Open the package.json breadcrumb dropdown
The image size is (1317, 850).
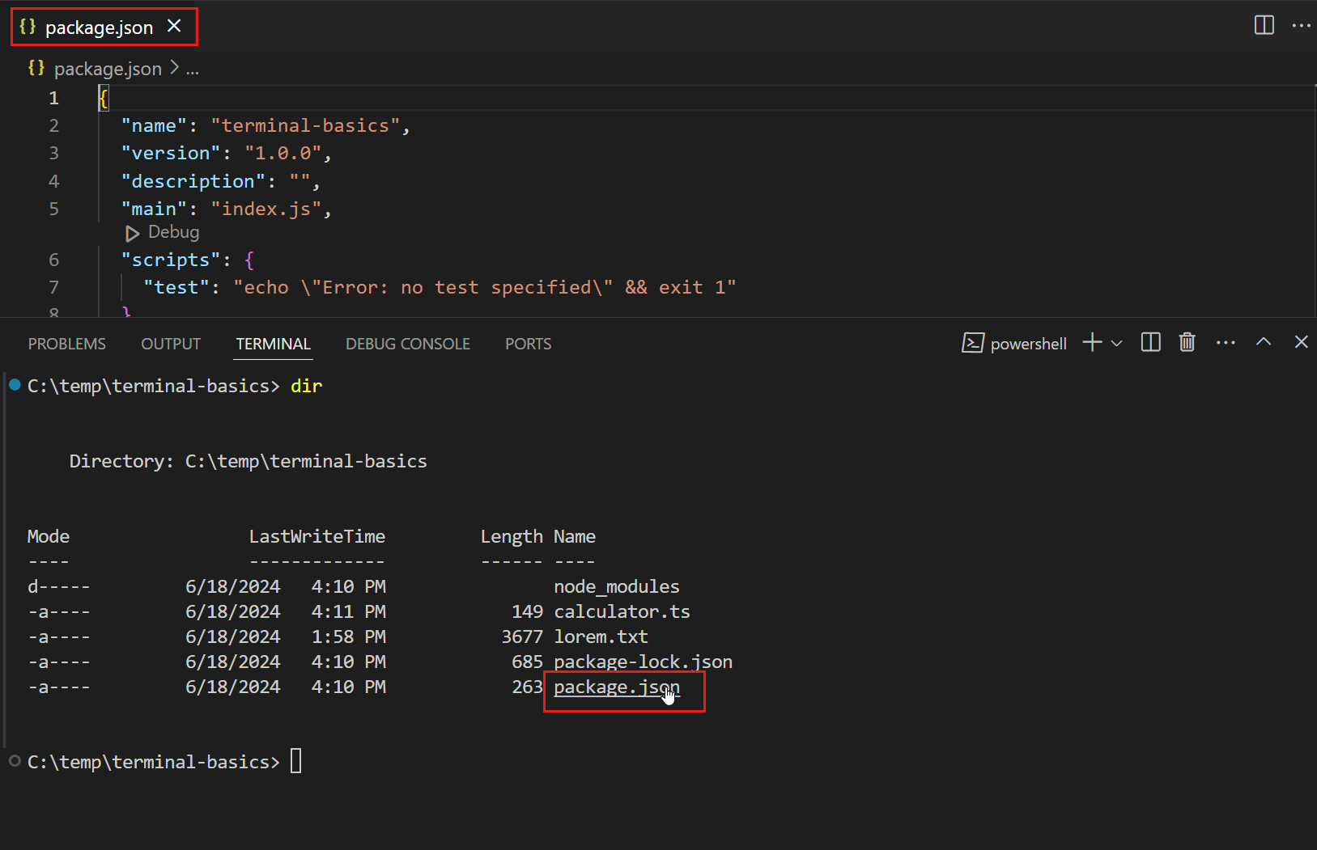click(108, 69)
